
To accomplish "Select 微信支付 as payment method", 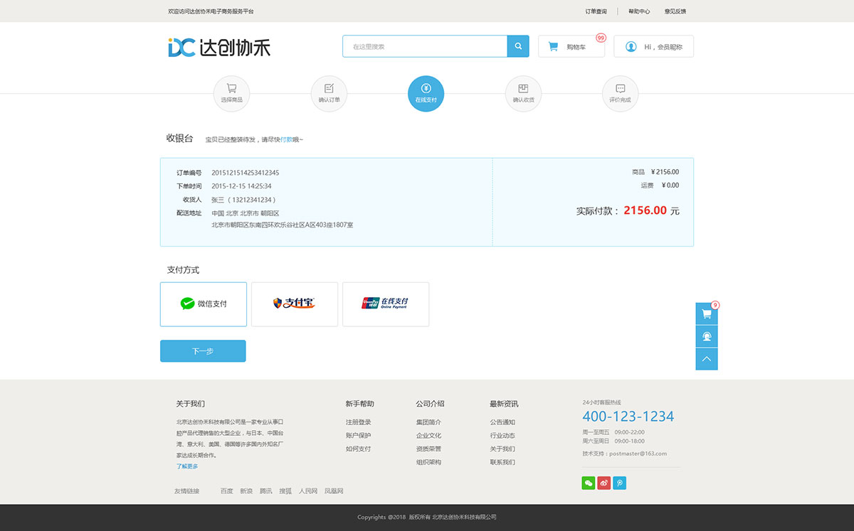I will click(x=203, y=304).
